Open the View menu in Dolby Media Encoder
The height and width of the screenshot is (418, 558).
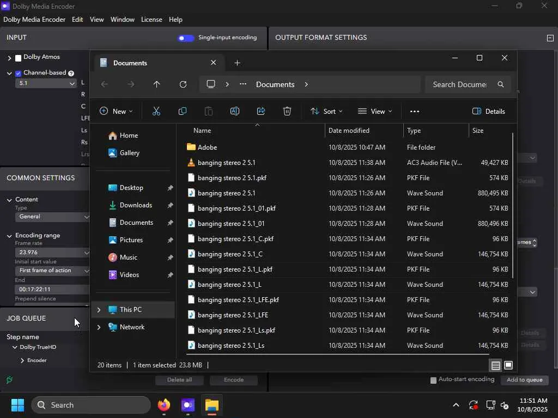click(96, 20)
